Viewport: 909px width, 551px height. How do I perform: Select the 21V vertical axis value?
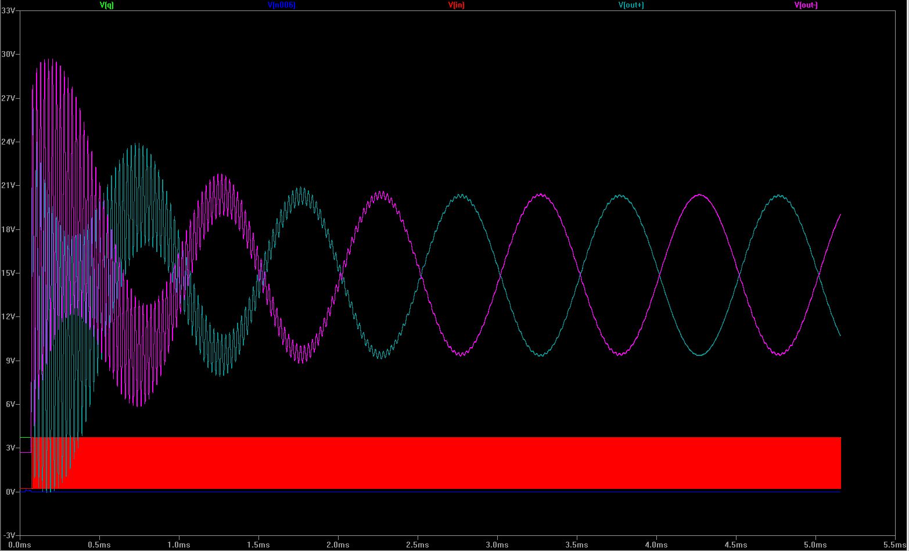[8, 185]
